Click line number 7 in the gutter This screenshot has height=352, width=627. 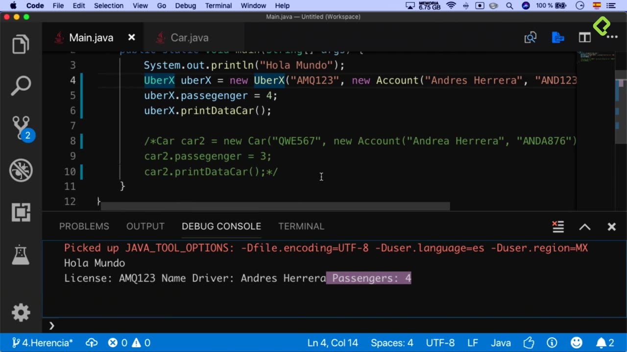coord(72,126)
